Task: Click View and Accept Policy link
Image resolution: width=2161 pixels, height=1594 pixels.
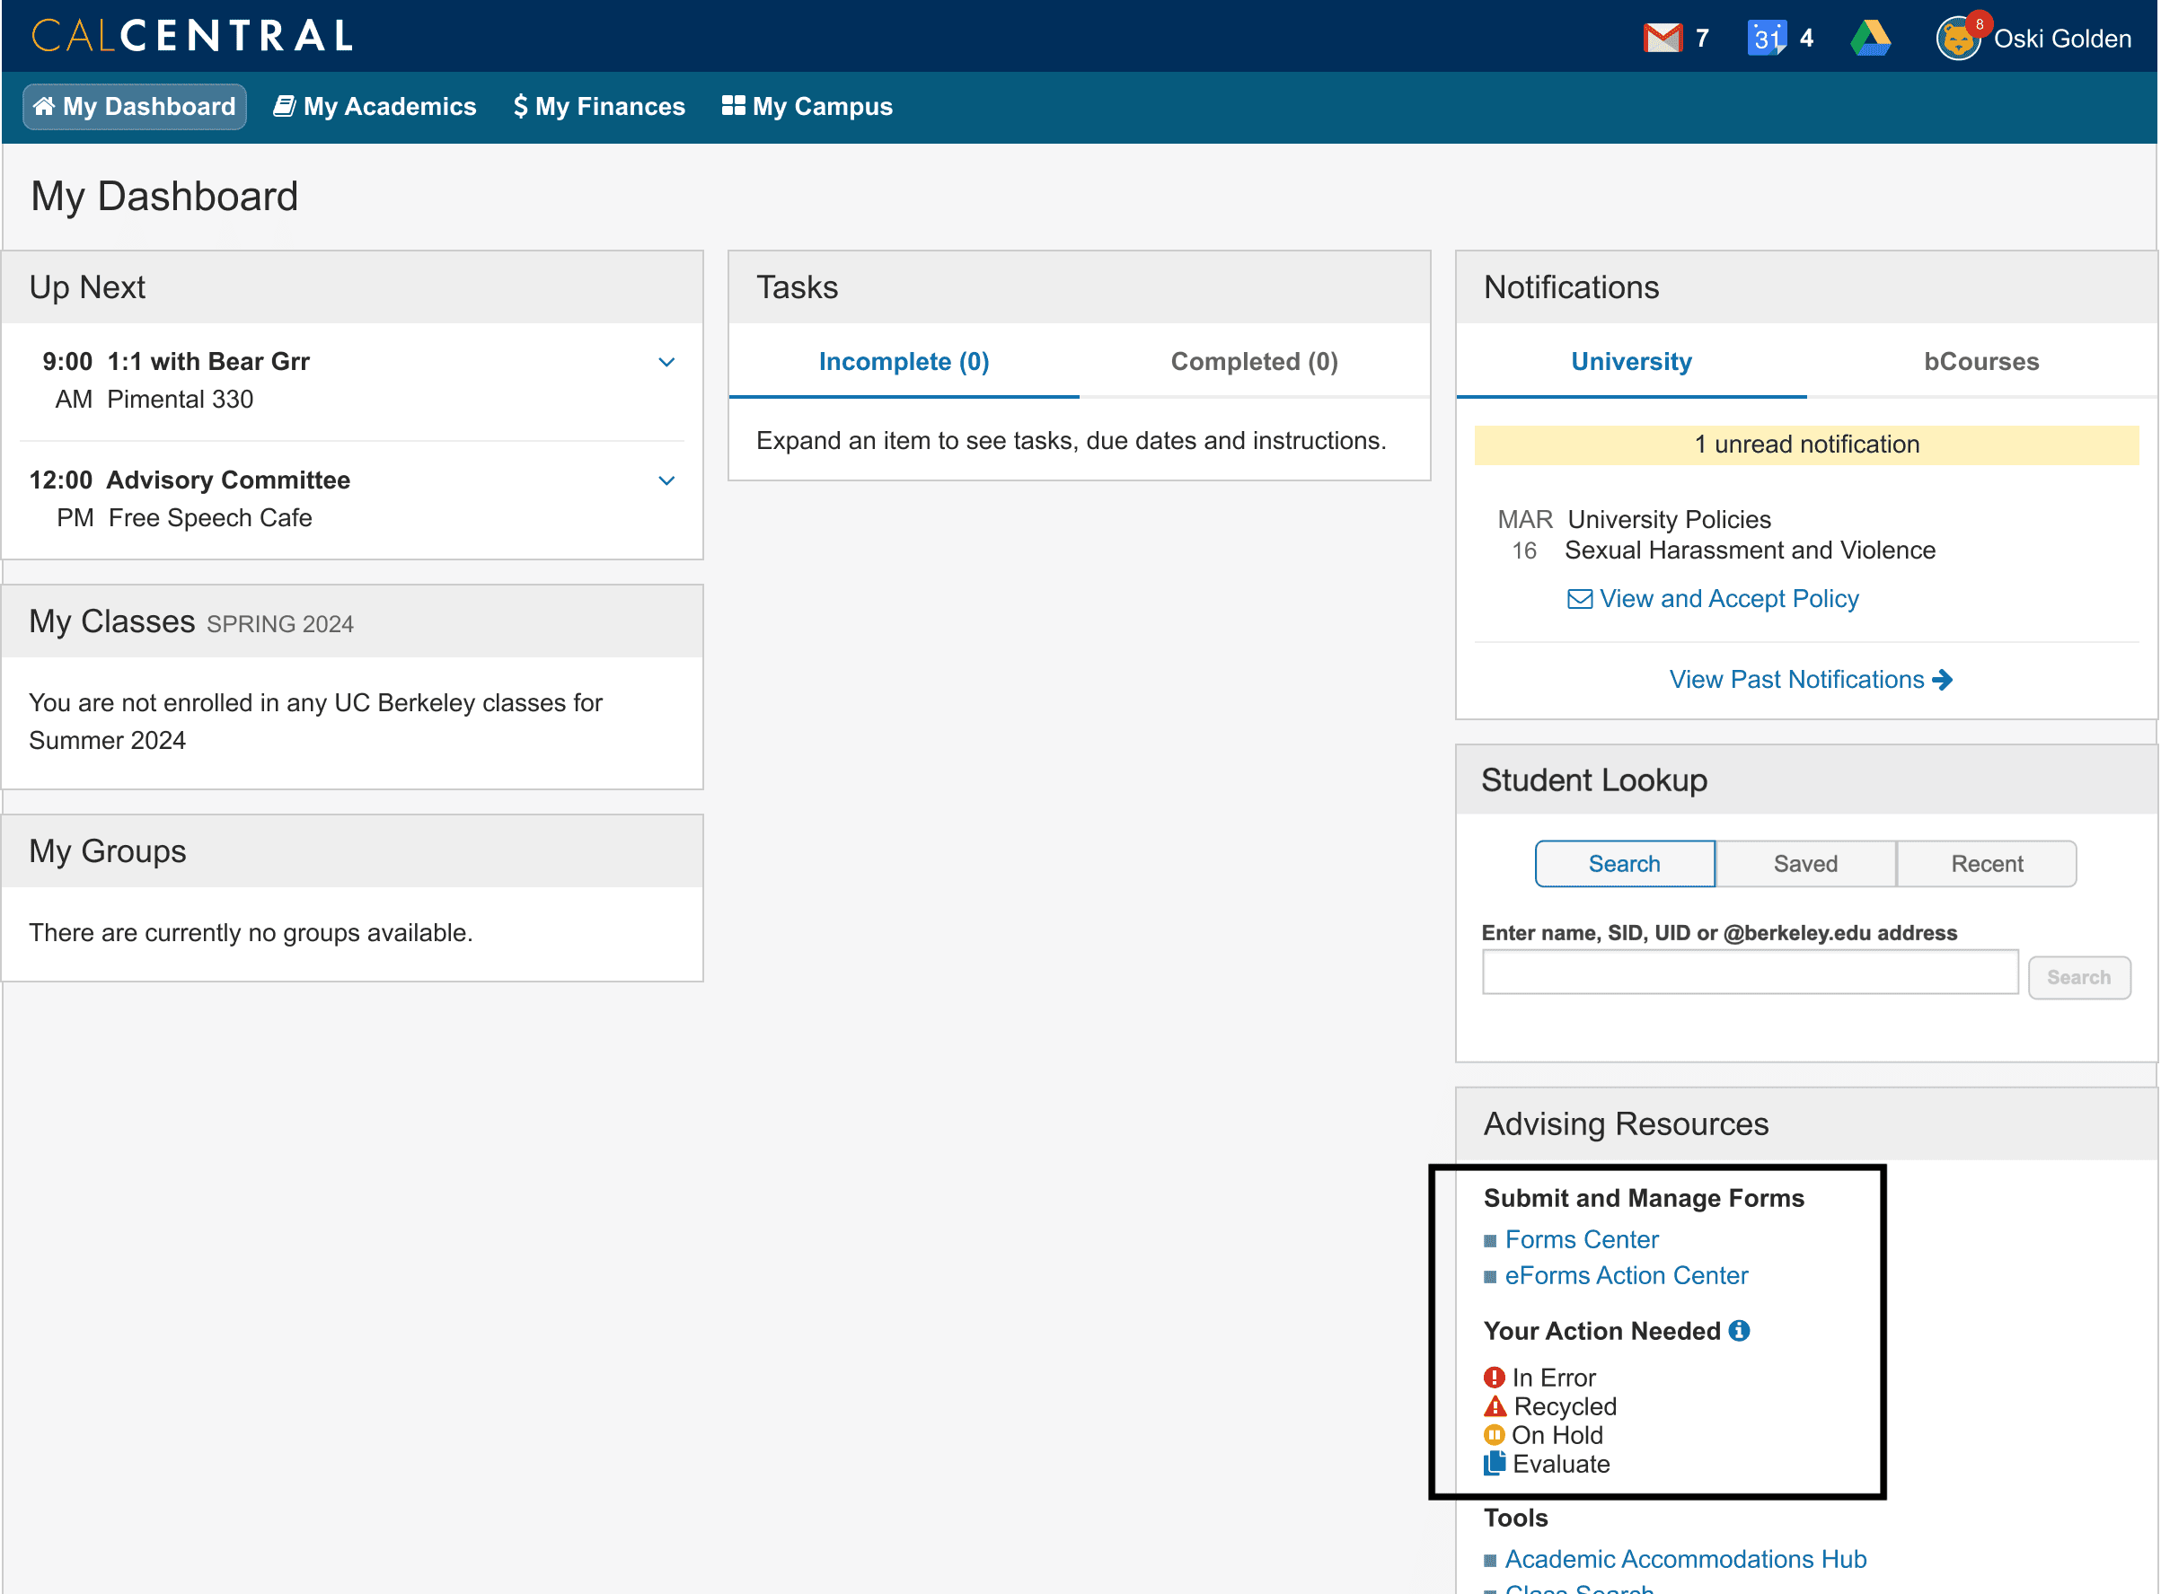Action: [1728, 599]
